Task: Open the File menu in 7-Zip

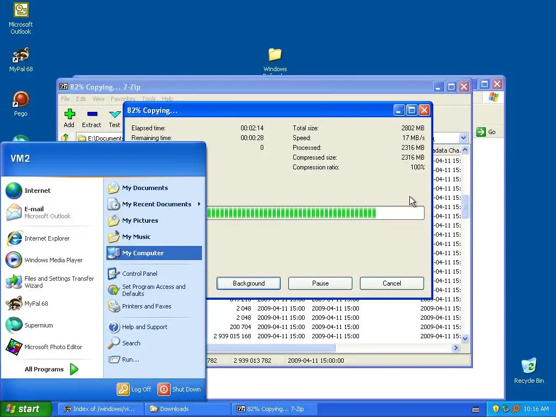Action: (65, 99)
